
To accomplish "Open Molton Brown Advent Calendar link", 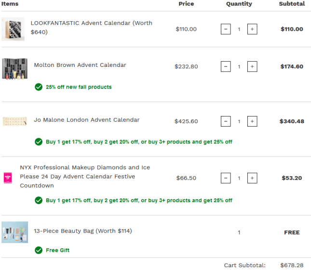I will [80, 65].
